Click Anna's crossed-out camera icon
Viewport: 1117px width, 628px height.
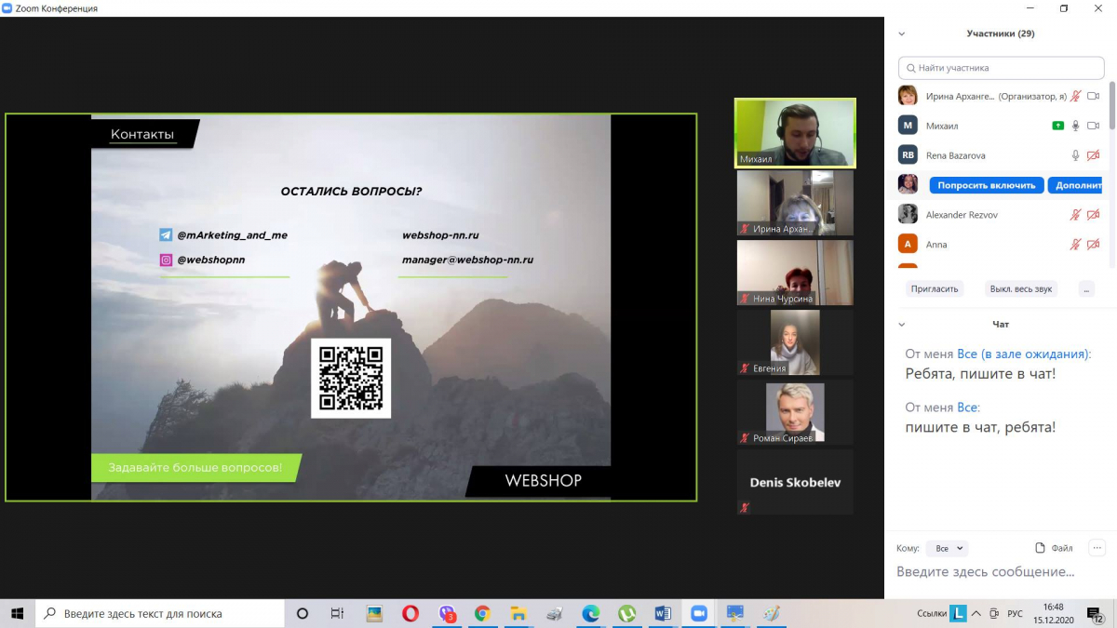pos(1094,245)
